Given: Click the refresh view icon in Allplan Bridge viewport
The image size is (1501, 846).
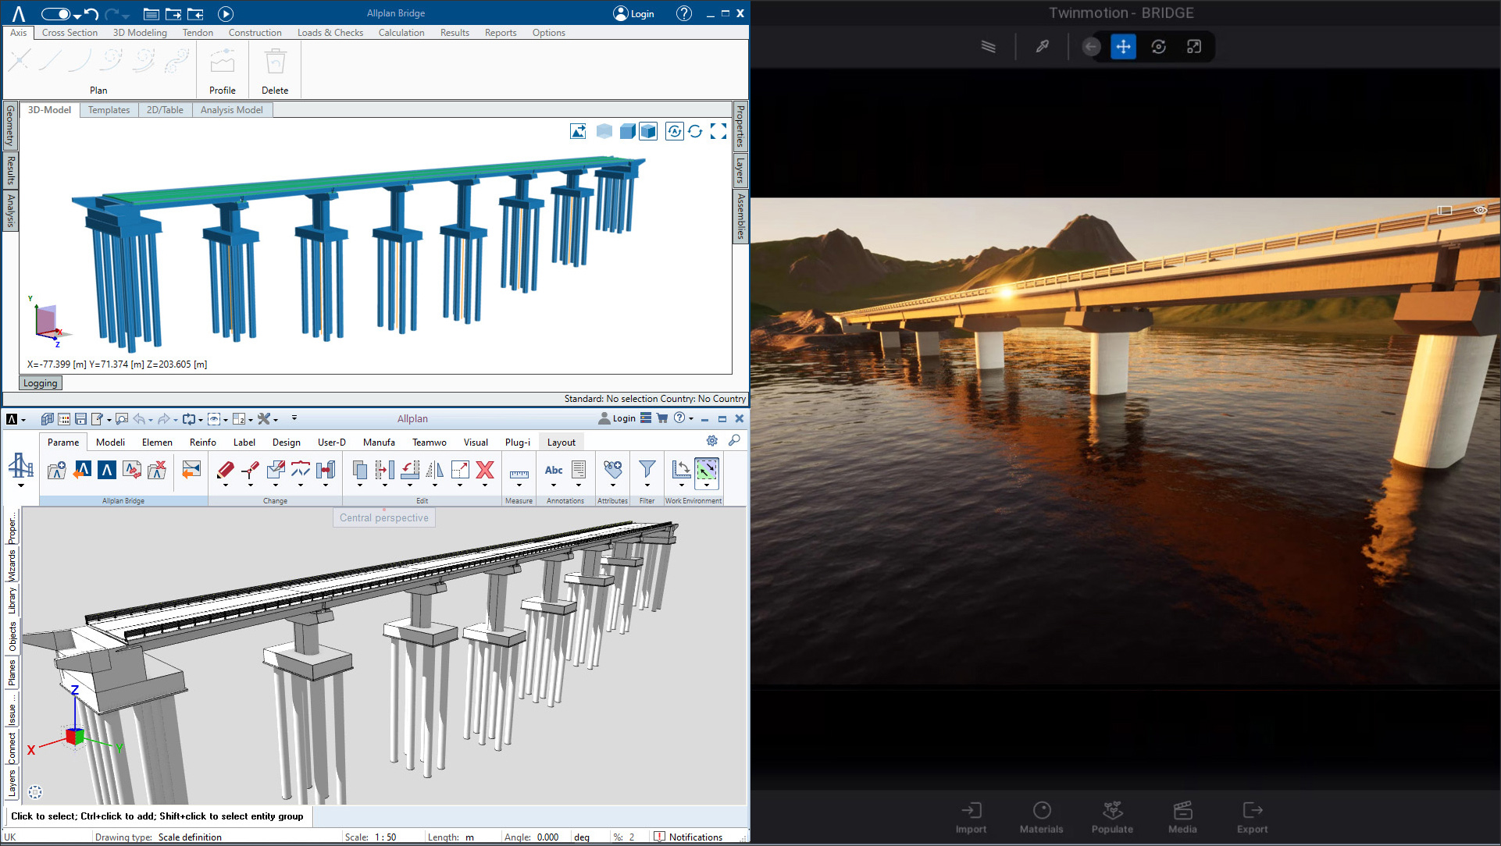Looking at the screenshot, I should 695,131.
